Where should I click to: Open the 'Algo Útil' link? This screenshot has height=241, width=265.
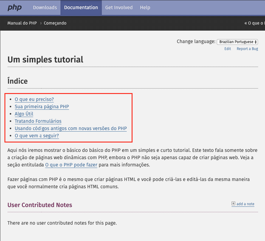[x=24, y=114]
